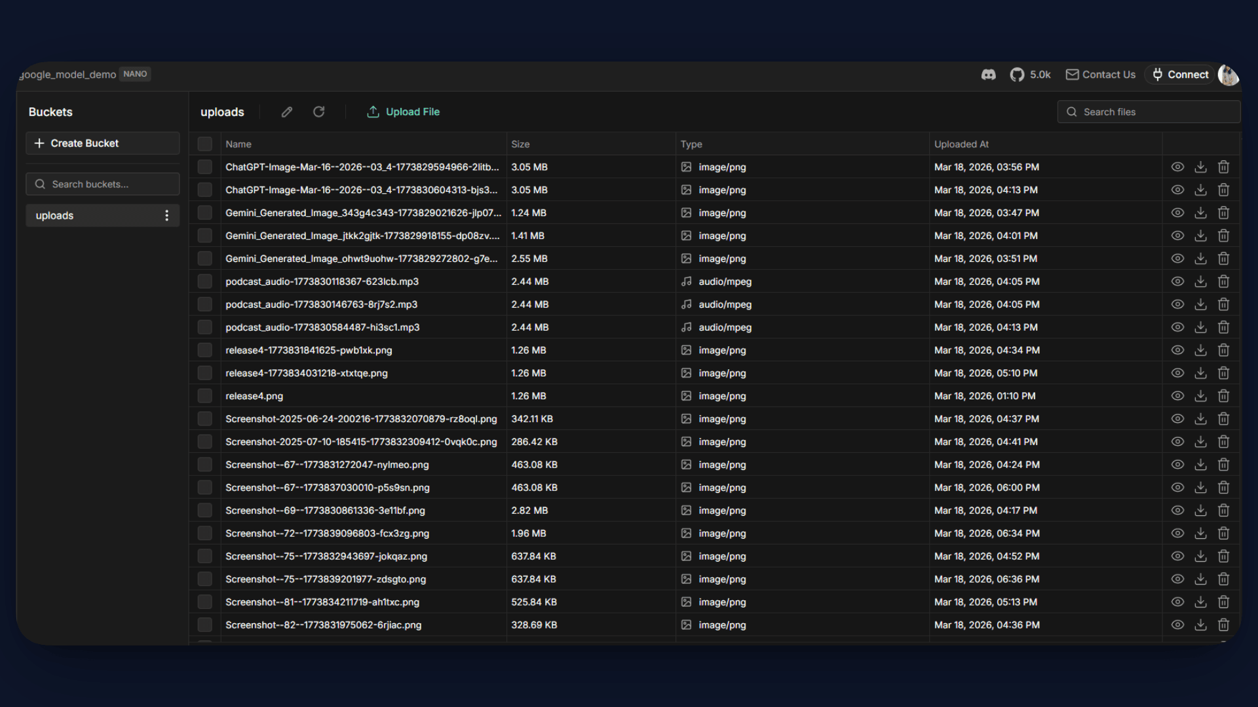Click the Create Bucket button
Image resolution: width=1258 pixels, height=707 pixels.
[103, 143]
